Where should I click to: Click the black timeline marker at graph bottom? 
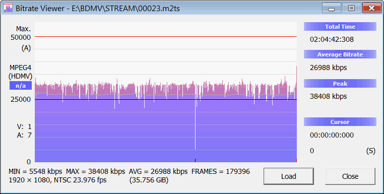click(x=195, y=160)
